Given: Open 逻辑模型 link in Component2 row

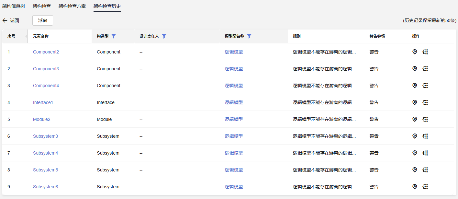Looking at the screenshot, I should pyautogui.click(x=234, y=52).
